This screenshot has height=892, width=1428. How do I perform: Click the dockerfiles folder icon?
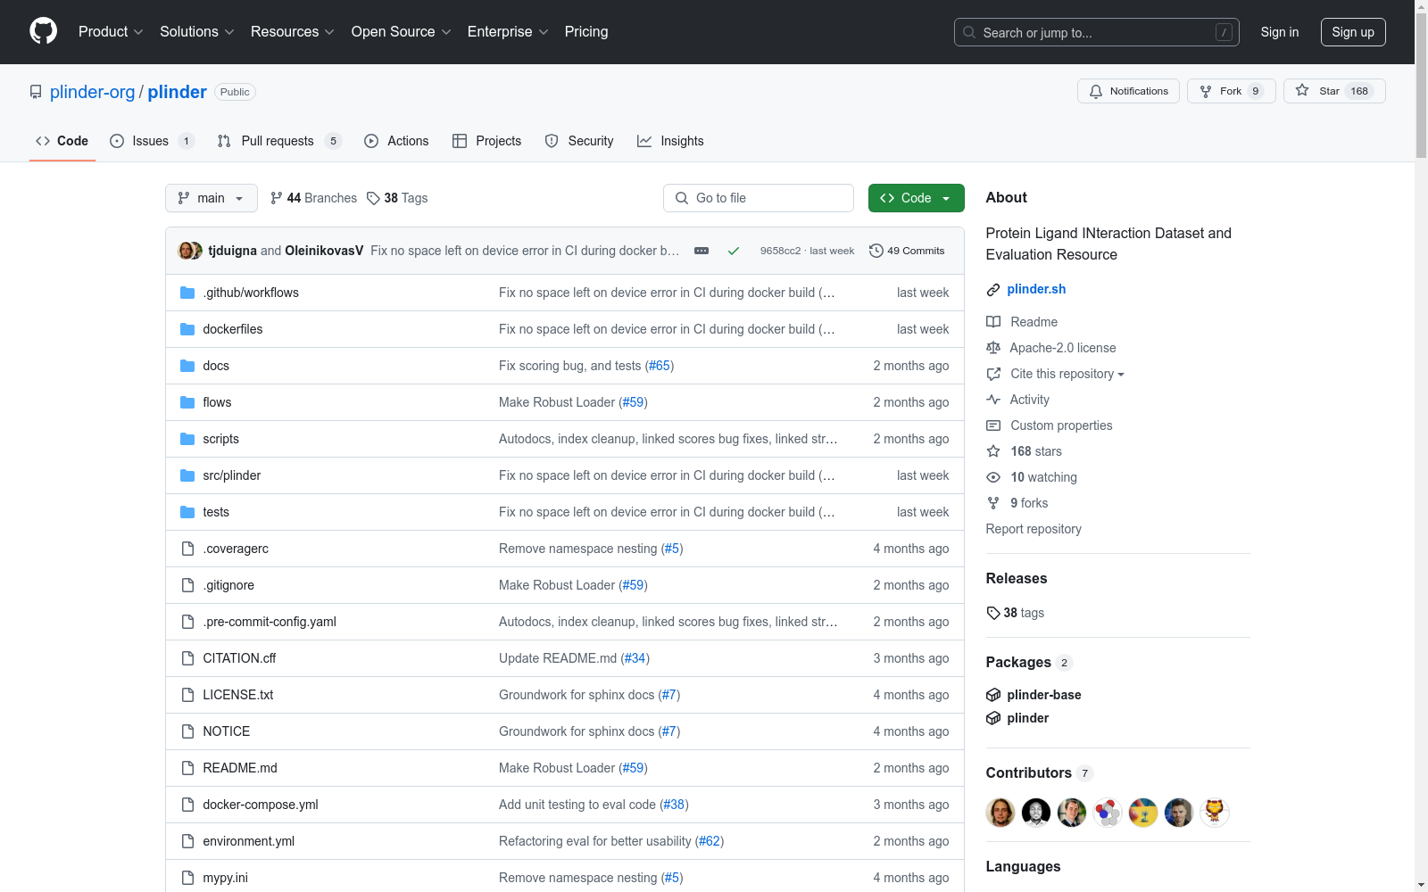(x=187, y=329)
